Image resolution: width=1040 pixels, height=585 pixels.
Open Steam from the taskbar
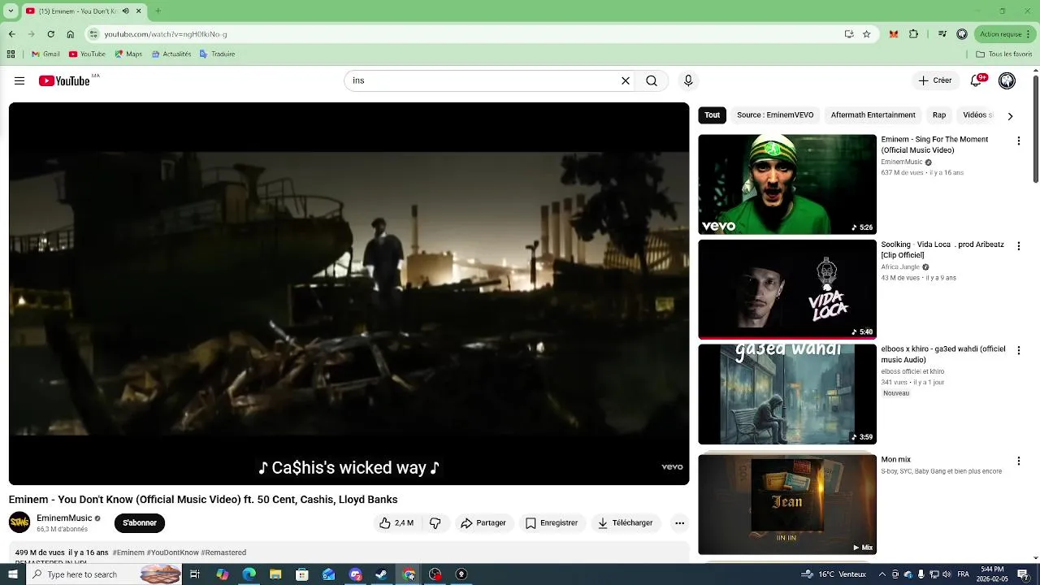pyautogui.click(x=382, y=574)
